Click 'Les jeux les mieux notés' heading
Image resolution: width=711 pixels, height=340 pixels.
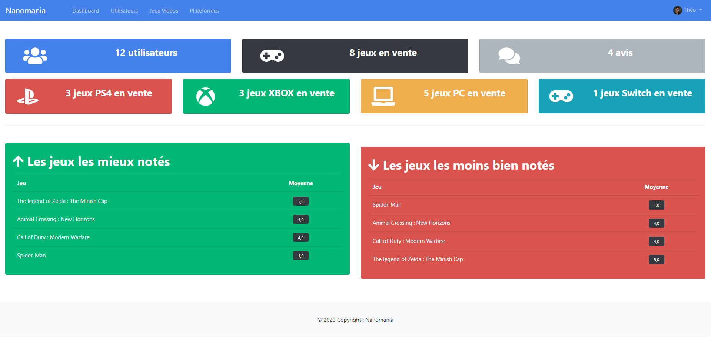(99, 162)
